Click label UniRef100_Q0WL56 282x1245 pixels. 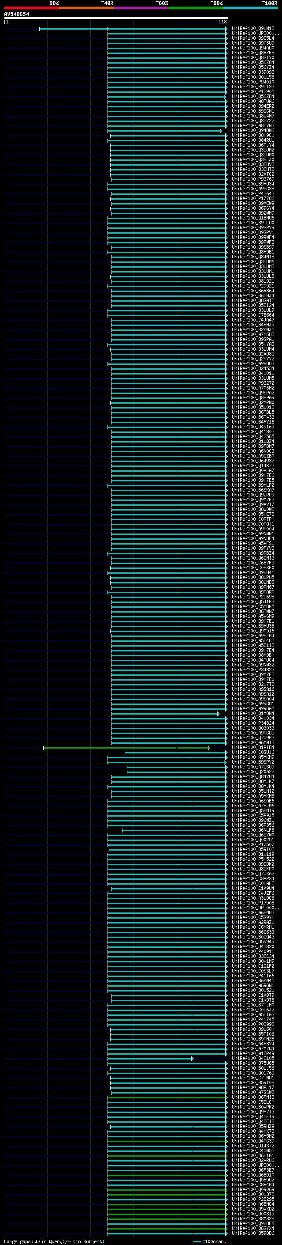coord(253,77)
